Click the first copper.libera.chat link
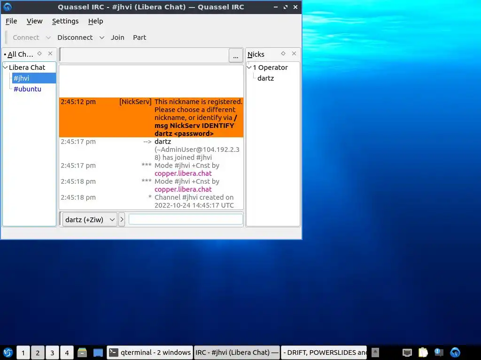Image resolution: width=481 pixels, height=360 pixels. click(x=183, y=173)
